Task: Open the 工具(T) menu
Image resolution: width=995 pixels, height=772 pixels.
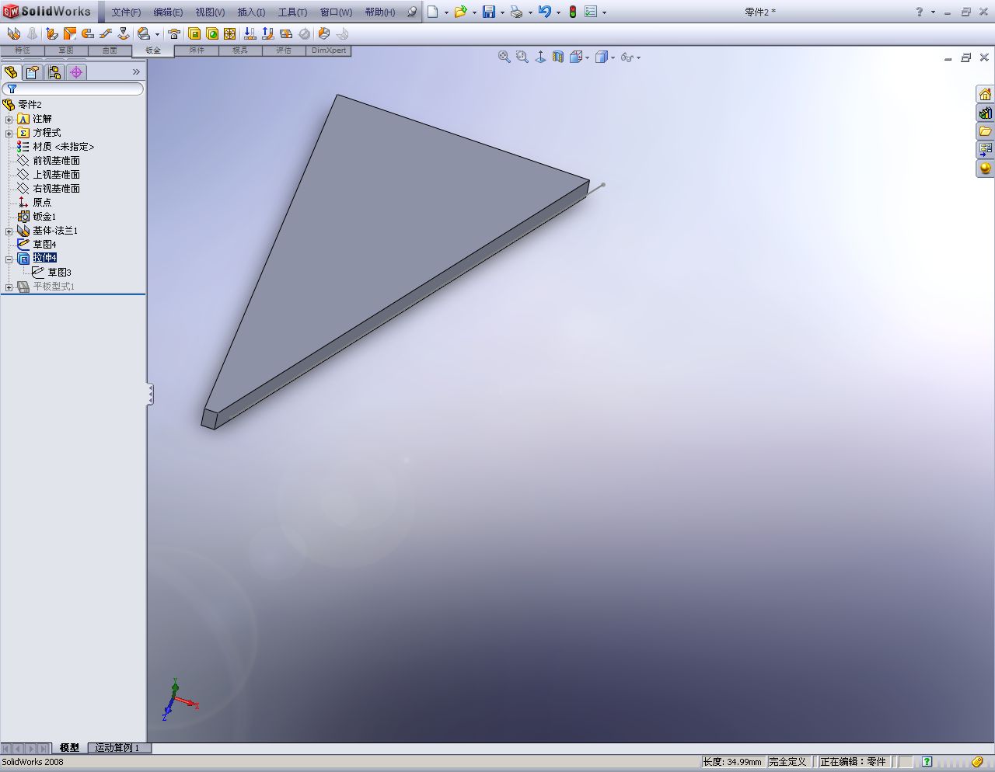Action: pyautogui.click(x=292, y=12)
